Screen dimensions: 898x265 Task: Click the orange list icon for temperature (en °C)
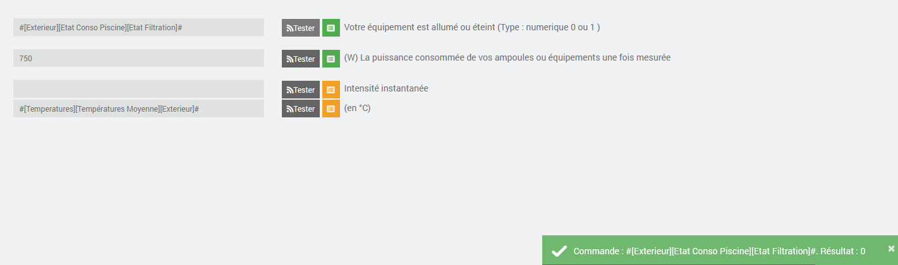tap(331, 109)
